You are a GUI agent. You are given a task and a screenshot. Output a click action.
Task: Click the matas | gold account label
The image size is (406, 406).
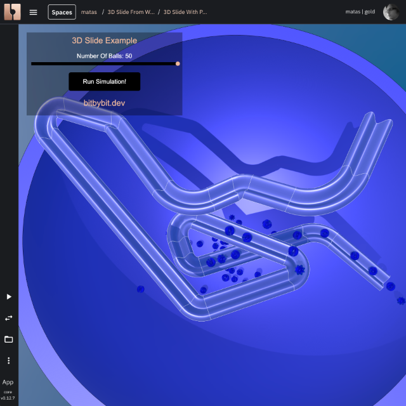point(360,11)
